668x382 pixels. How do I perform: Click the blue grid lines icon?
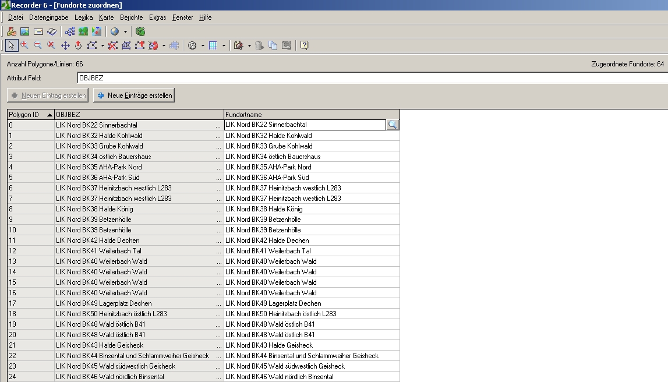pos(213,45)
